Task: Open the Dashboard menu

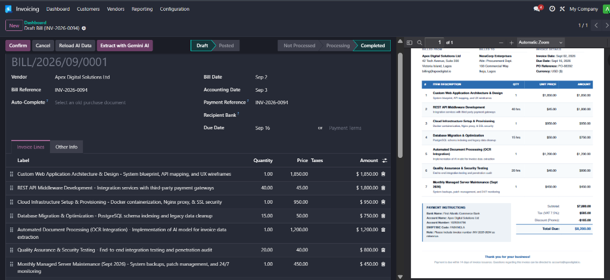Action: coord(58,9)
